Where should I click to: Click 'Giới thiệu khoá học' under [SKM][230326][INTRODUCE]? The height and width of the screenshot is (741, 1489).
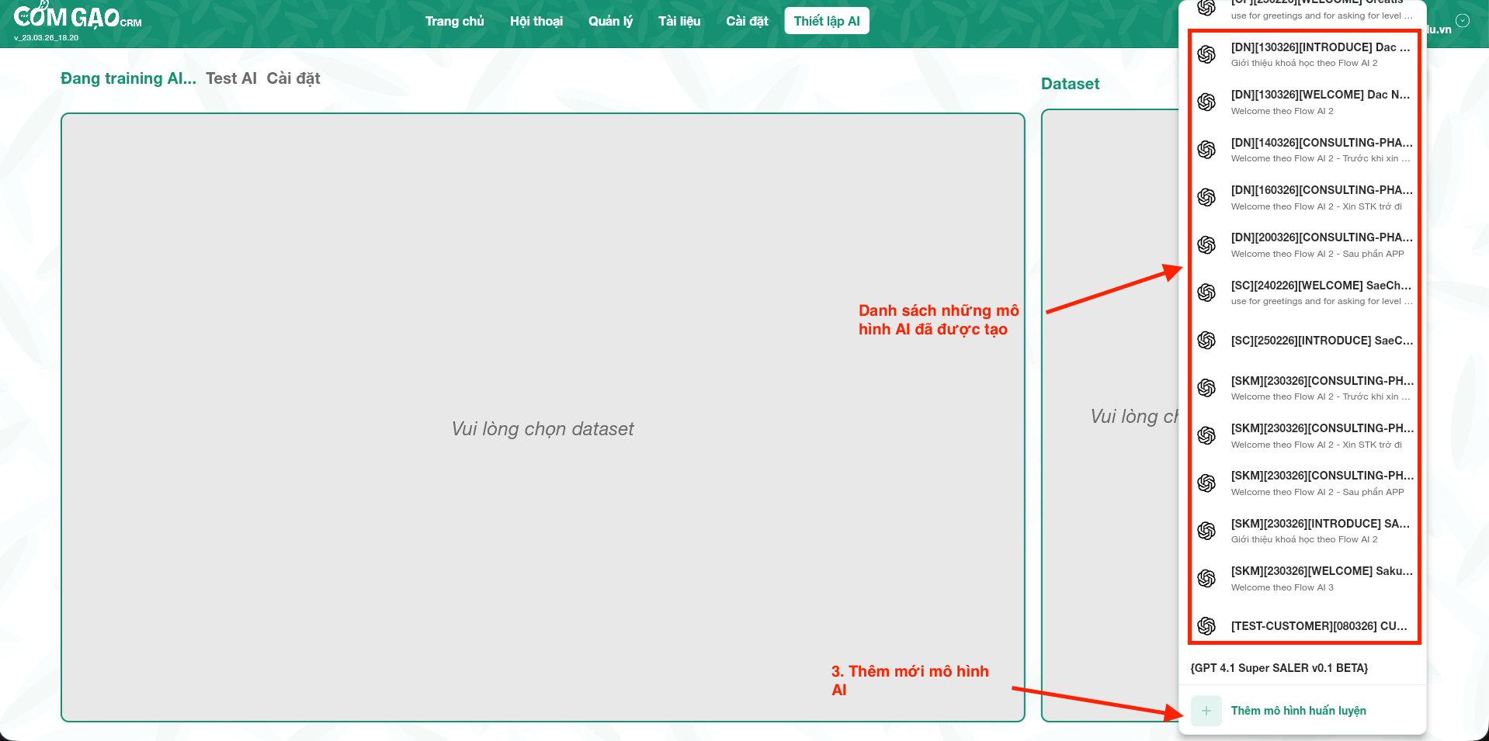point(1304,539)
